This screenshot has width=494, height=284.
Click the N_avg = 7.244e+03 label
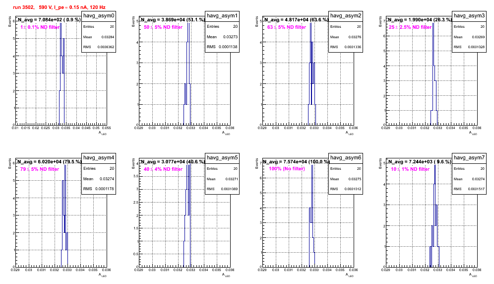pyautogui.click(x=419, y=161)
